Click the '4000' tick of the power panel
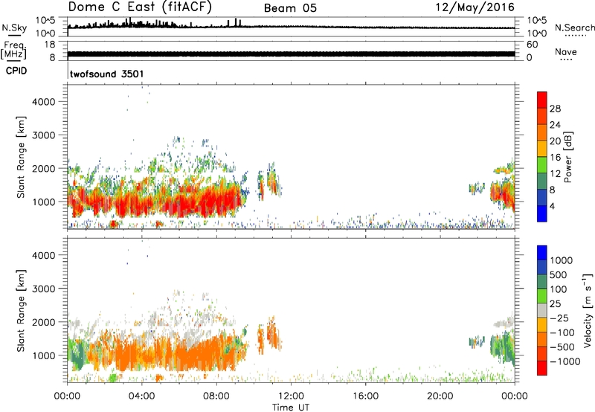The image size is (595, 412). click(x=44, y=102)
